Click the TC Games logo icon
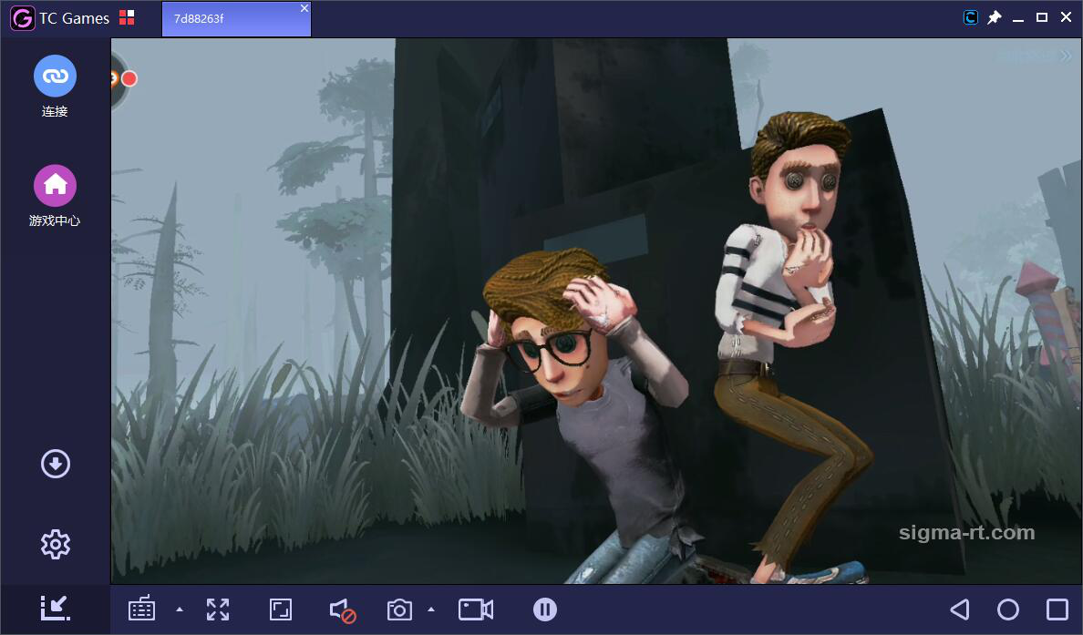This screenshot has width=1083, height=635. click(22, 18)
